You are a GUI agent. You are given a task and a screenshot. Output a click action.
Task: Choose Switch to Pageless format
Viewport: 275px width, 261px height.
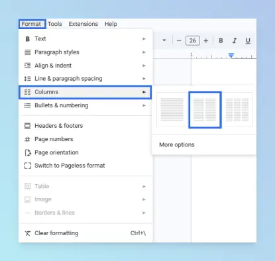[x=85, y=166]
